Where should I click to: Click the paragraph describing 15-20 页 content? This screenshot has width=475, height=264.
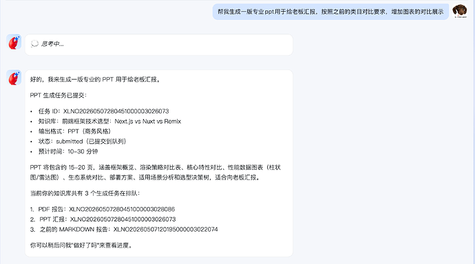click(x=156, y=173)
